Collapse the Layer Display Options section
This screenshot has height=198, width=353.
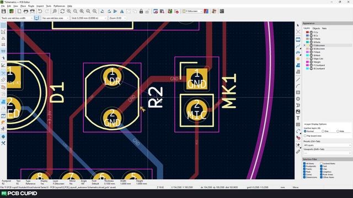tap(315, 124)
